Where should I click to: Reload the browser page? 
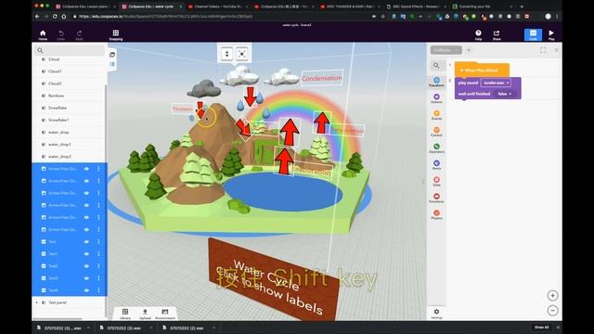click(x=55, y=17)
